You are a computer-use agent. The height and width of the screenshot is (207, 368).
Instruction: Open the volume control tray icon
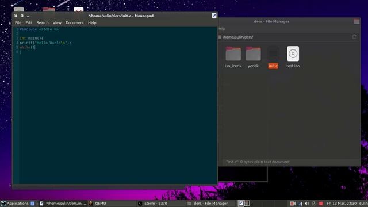tap(306, 204)
